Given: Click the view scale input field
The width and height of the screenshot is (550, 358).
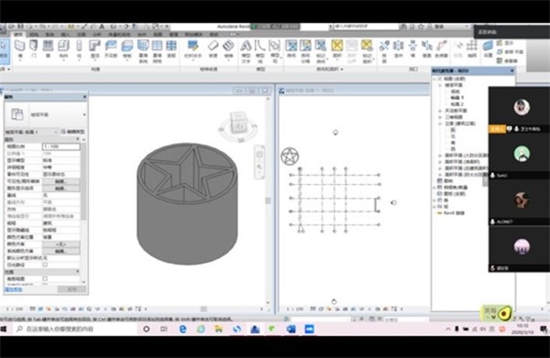Looking at the screenshot, I should click(61, 146).
